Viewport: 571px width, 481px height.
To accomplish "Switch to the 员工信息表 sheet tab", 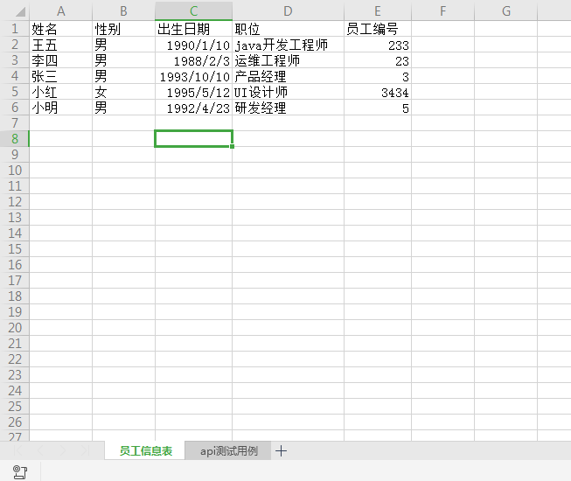I will point(145,450).
